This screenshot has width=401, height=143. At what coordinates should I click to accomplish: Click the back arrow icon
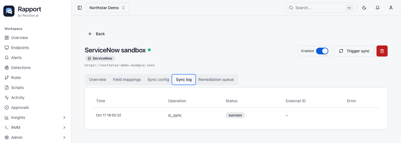[x=90, y=34]
